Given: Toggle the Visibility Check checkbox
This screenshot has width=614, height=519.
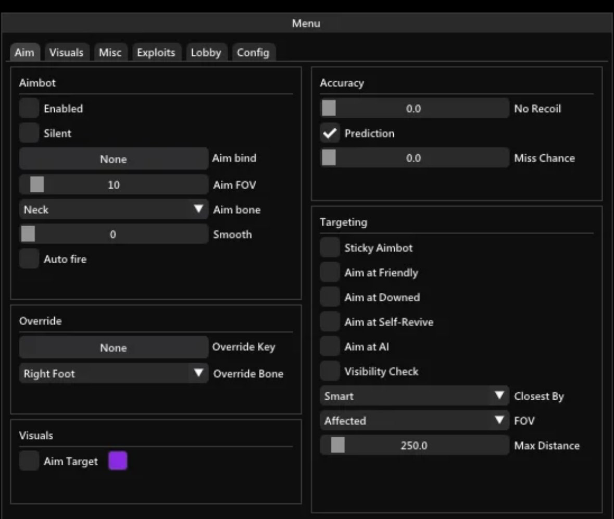Looking at the screenshot, I should 330,372.
